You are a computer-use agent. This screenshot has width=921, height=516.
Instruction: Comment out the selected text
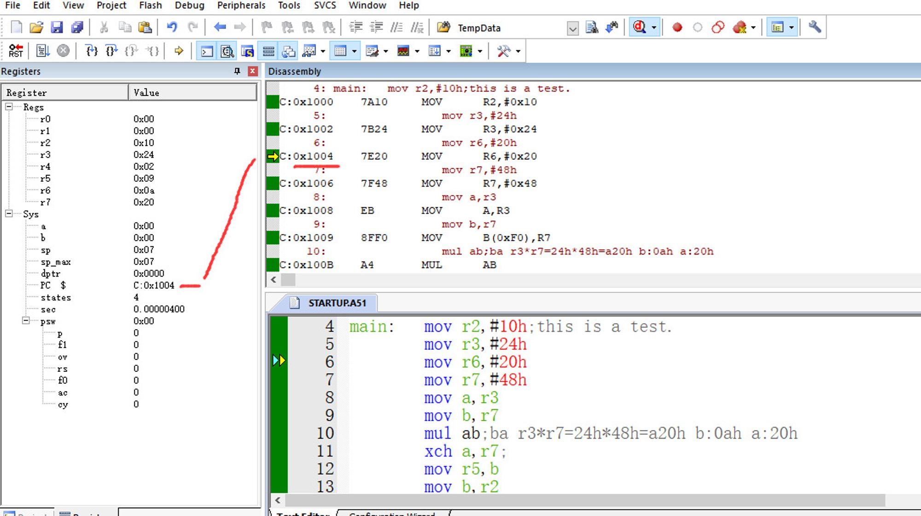396,28
